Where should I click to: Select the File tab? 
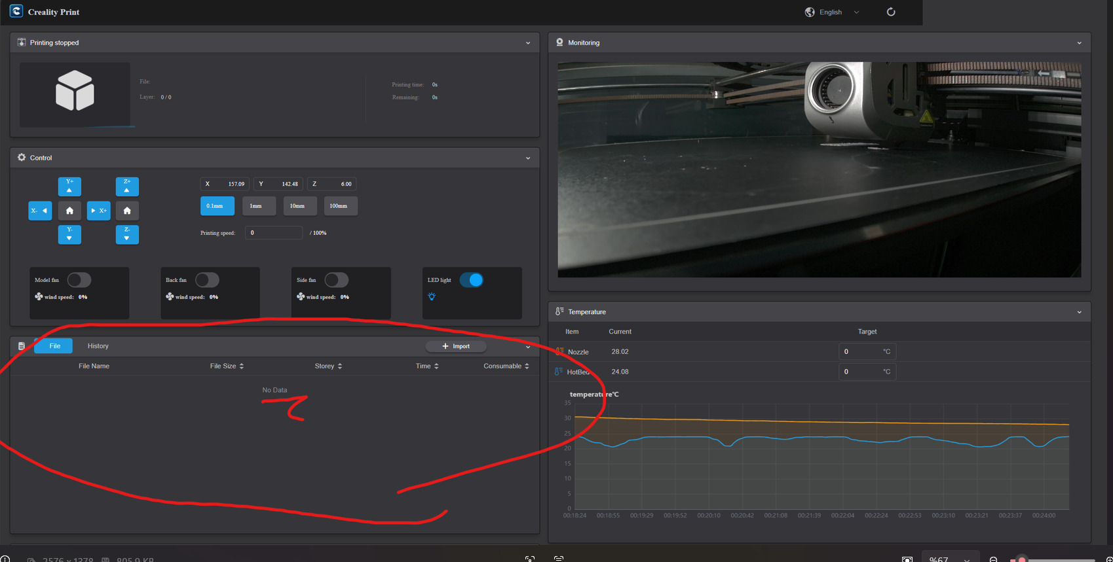coord(54,346)
